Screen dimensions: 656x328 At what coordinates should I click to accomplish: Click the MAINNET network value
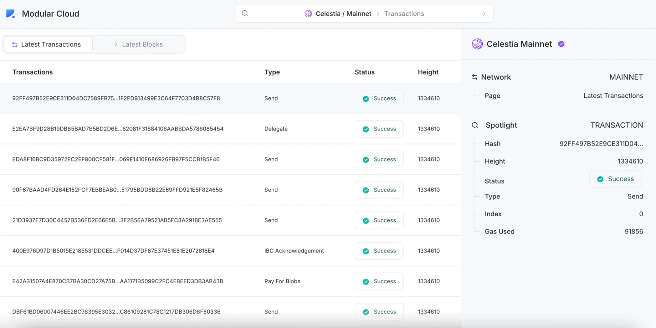[x=626, y=77]
